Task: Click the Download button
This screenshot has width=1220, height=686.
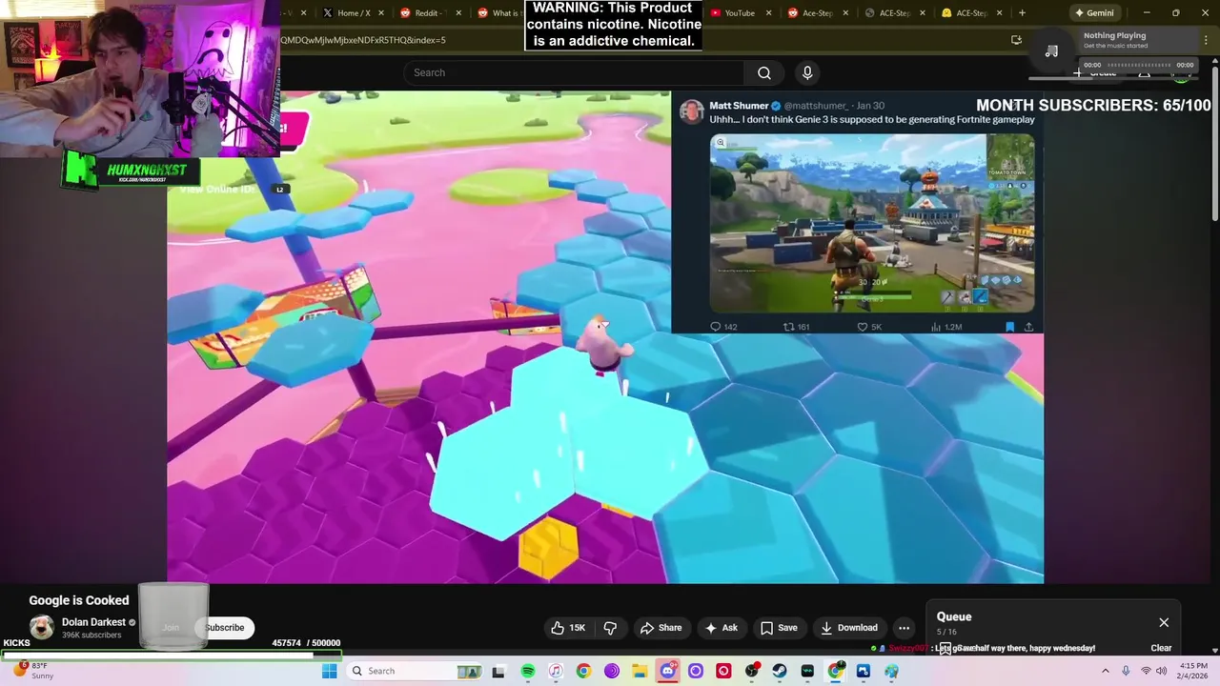Action: [x=848, y=628]
